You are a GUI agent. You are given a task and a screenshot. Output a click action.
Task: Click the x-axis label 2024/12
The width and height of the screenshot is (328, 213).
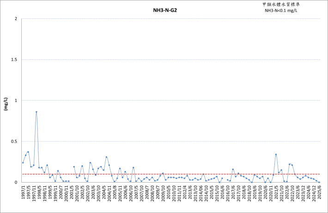pos(314,194)
